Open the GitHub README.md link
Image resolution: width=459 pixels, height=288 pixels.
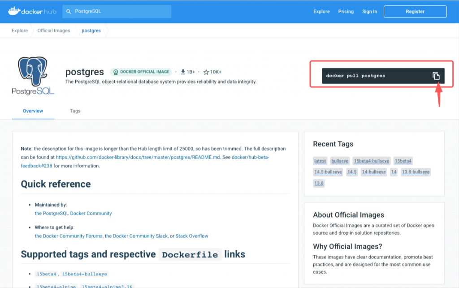pyautogui.click(x=138, y=157)
